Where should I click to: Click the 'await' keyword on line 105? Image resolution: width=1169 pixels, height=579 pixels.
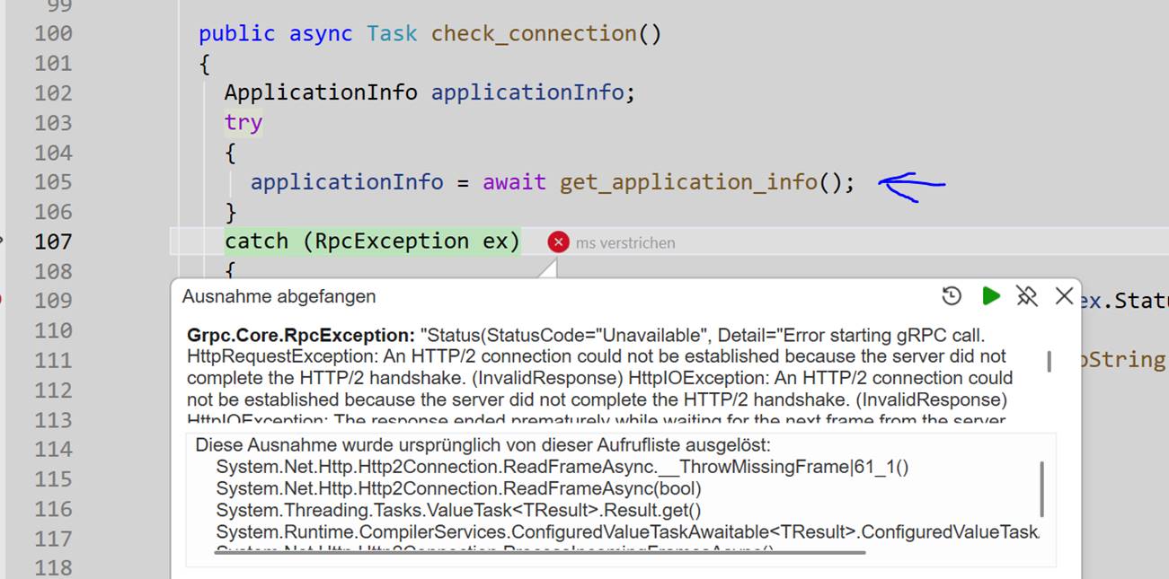click(x=514, y=182)
